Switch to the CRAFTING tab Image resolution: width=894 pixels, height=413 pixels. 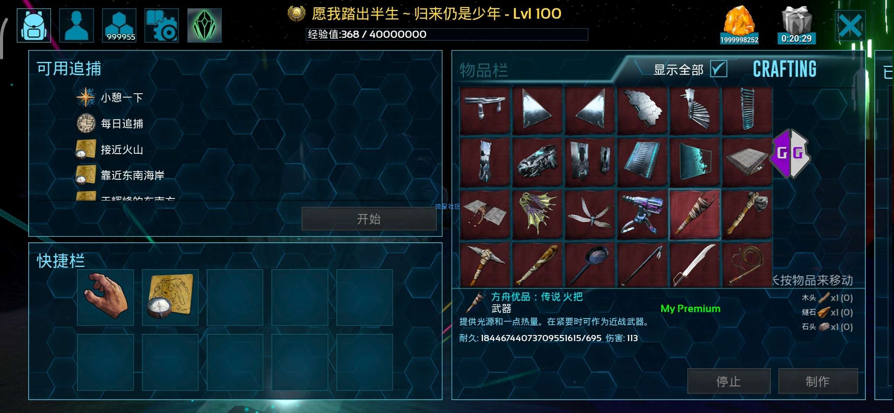(785, 69)
